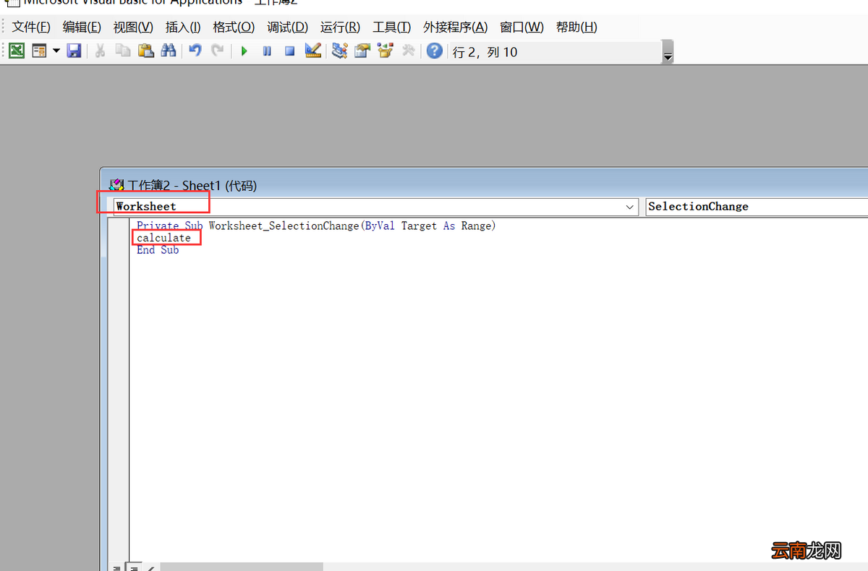Image resolution: width=868 pixels, height=571 pixels.
Task: Switch to Microsoft Excel view icon
Action: point(17,51)
